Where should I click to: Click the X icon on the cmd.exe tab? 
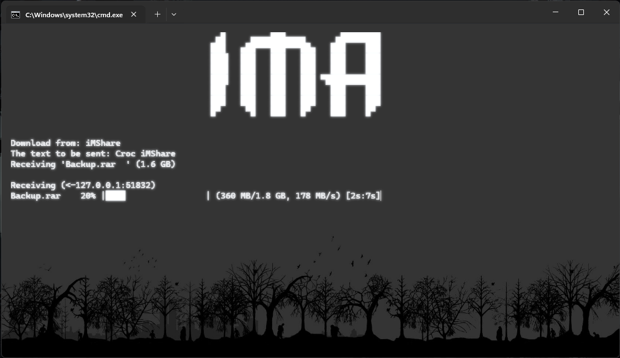point(133,15)
